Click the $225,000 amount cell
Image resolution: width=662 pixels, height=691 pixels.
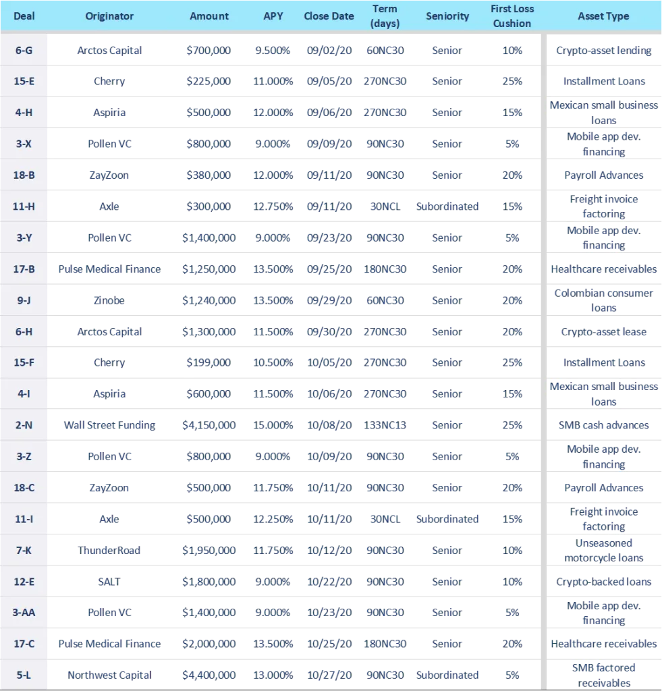209,81
